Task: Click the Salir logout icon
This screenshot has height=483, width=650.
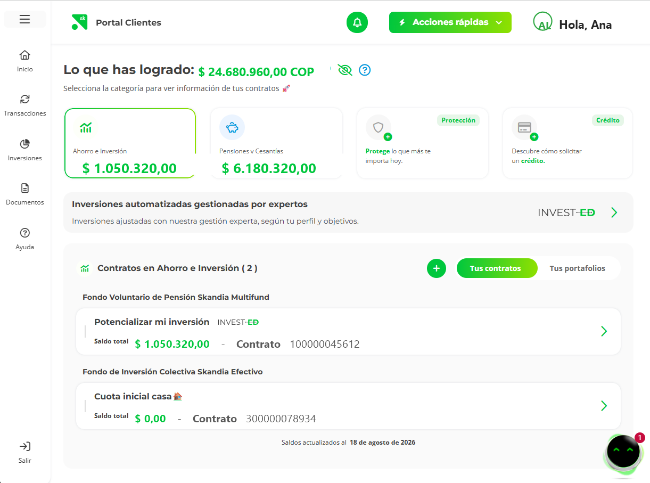Action: point(24,446)
